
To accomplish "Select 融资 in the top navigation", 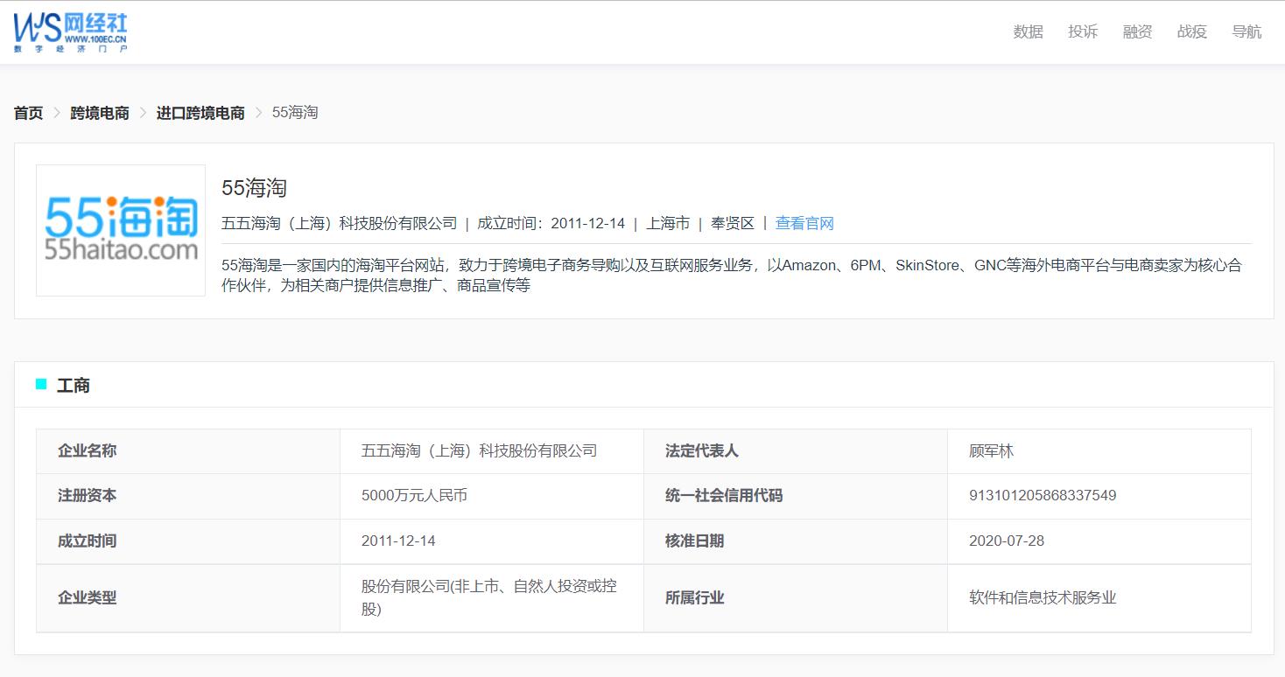I will [1136, 31].
